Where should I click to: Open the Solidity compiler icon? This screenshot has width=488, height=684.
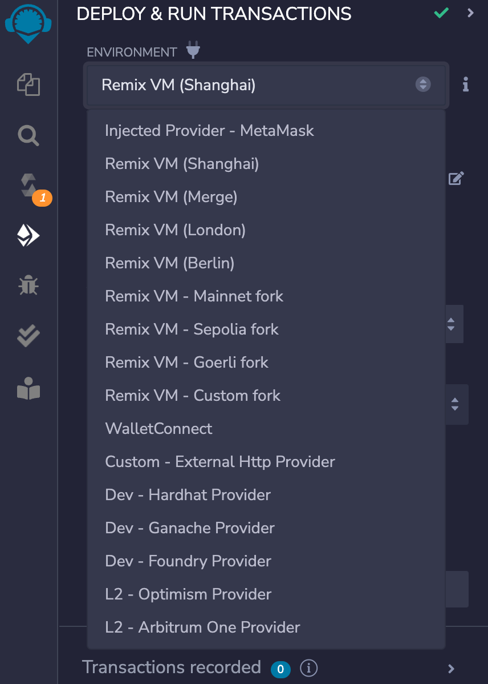click(29, 186)
